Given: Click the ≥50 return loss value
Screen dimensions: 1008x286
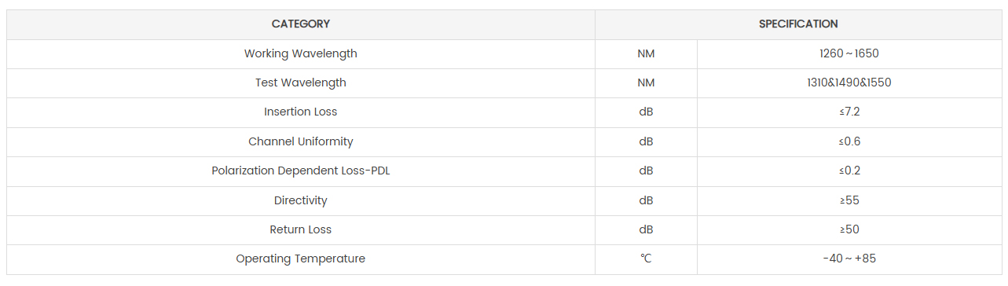Looking at the screenshot, I should (849, 229).
